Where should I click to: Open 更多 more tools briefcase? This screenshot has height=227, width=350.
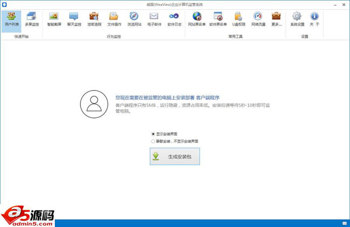276,19
